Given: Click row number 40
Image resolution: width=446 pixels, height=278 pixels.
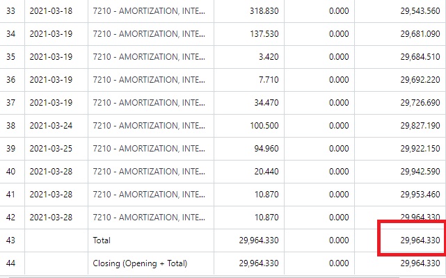Looking at the screenshot, I should (x=11, y=172).
